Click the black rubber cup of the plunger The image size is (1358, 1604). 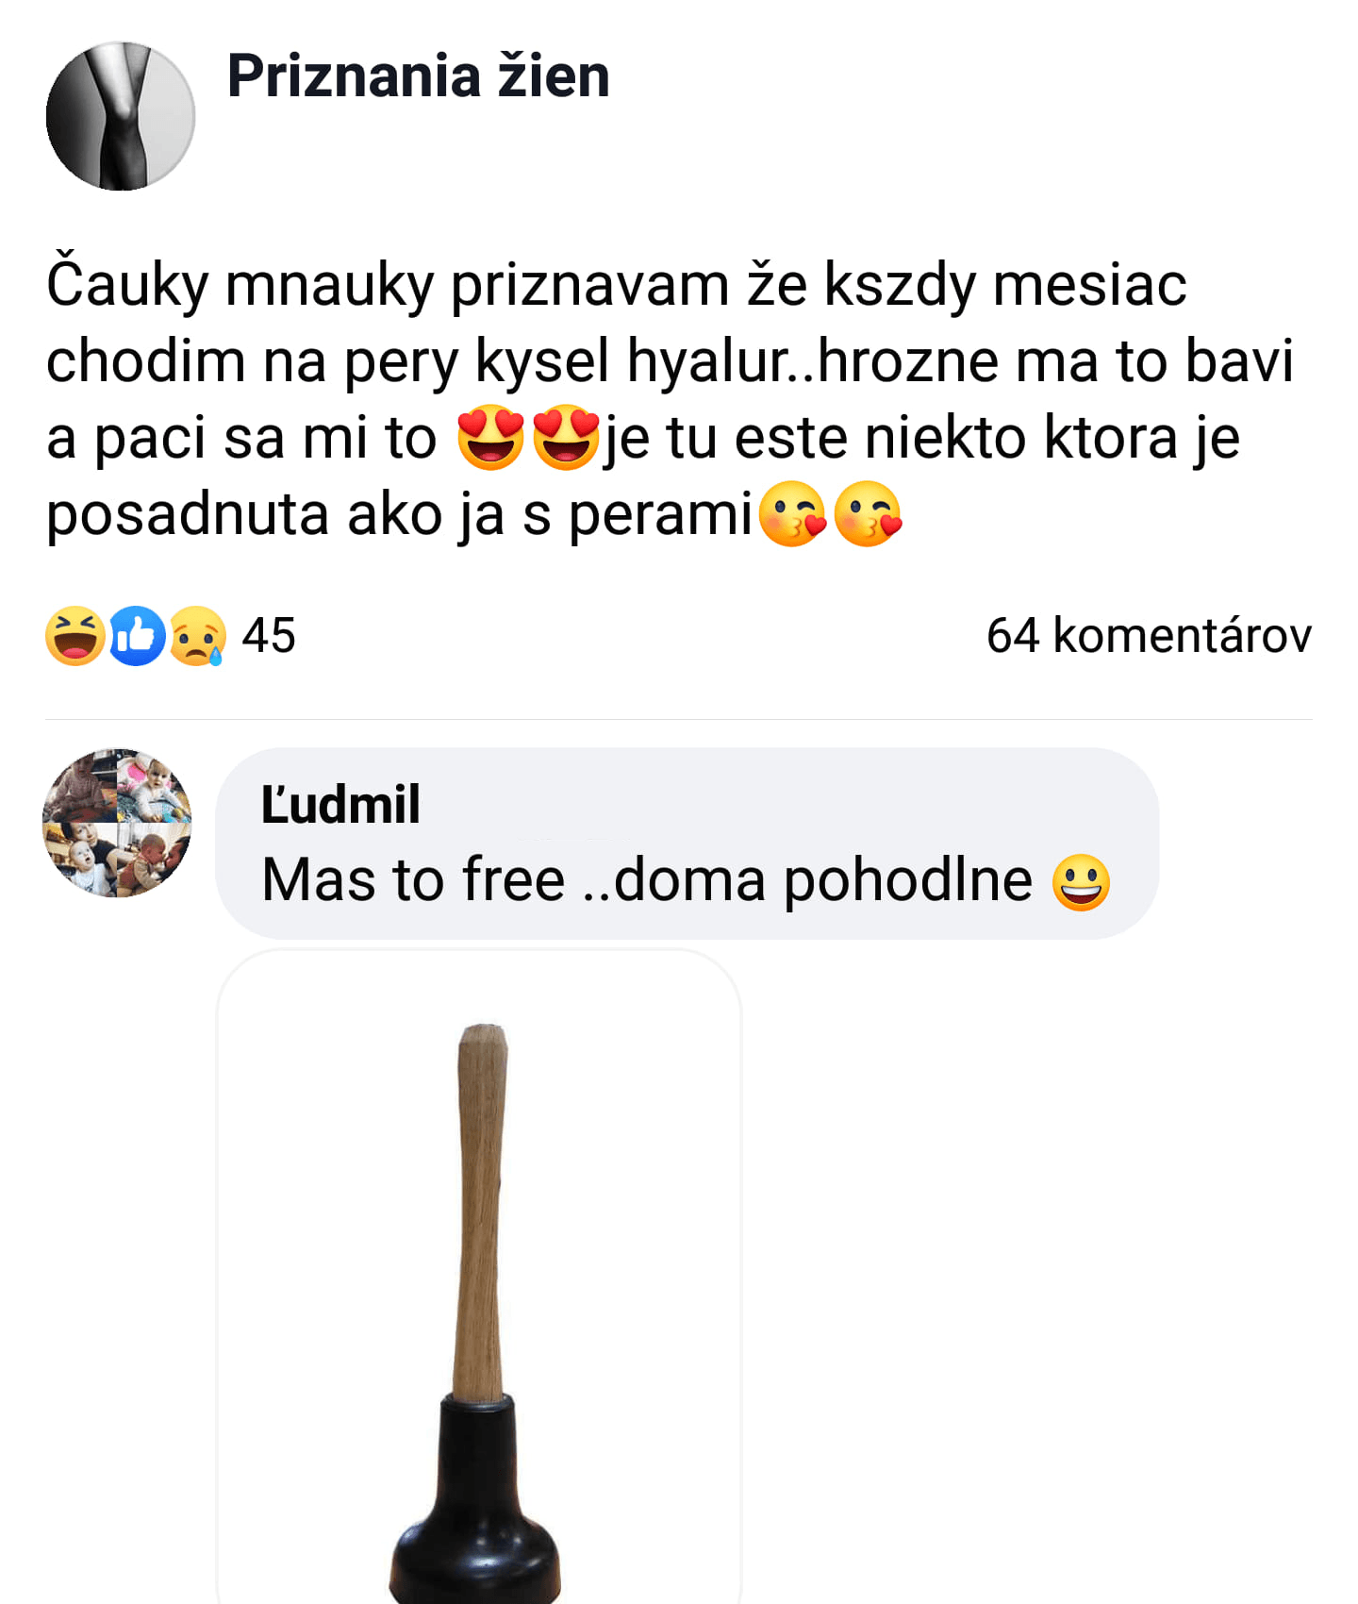476,1505
